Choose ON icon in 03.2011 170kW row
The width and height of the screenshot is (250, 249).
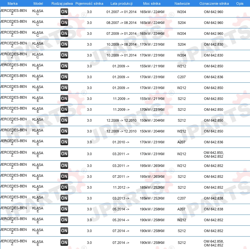coord(64,154)
